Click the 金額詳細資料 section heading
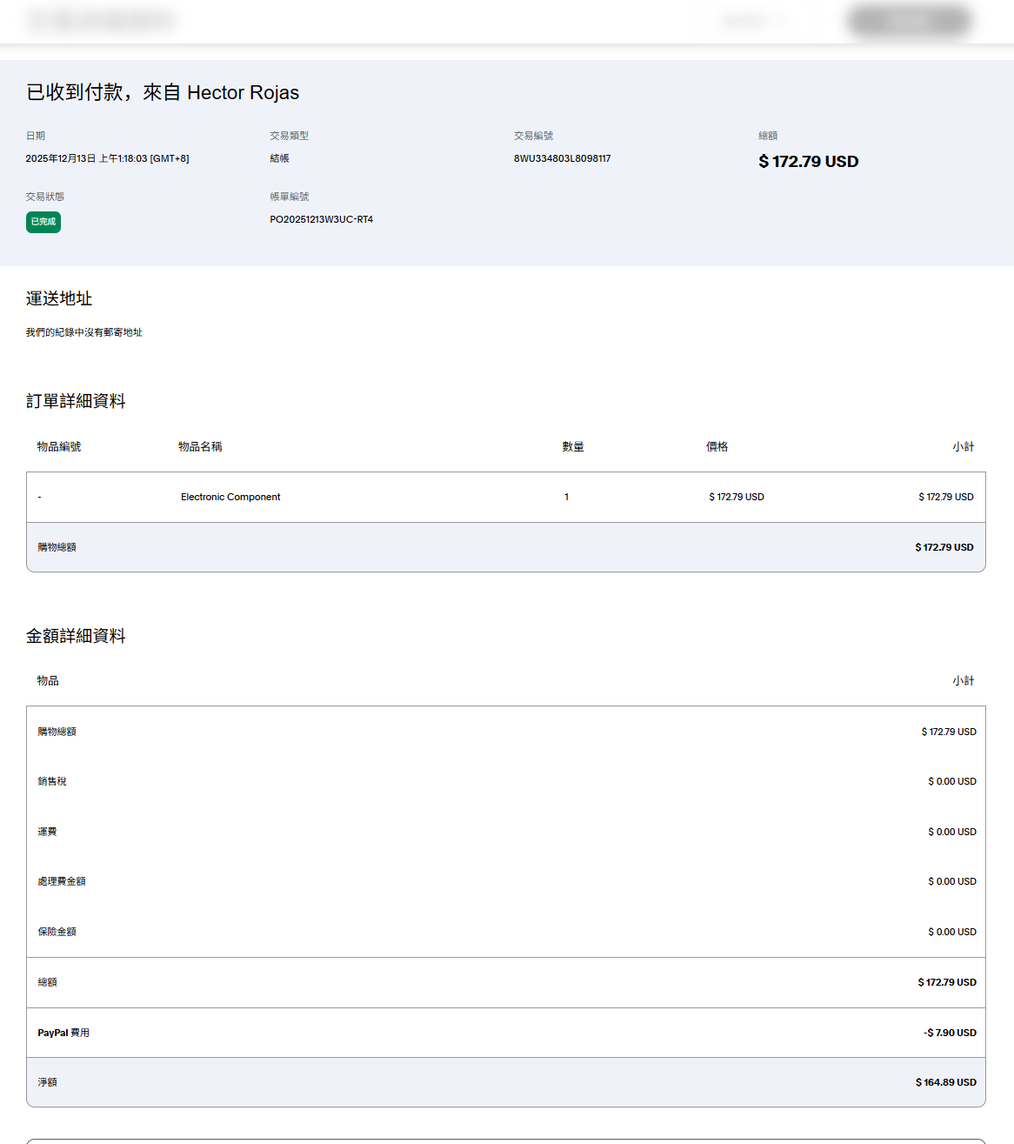This screenshot has height=1144, width=1014. click(x=76, y=636)
